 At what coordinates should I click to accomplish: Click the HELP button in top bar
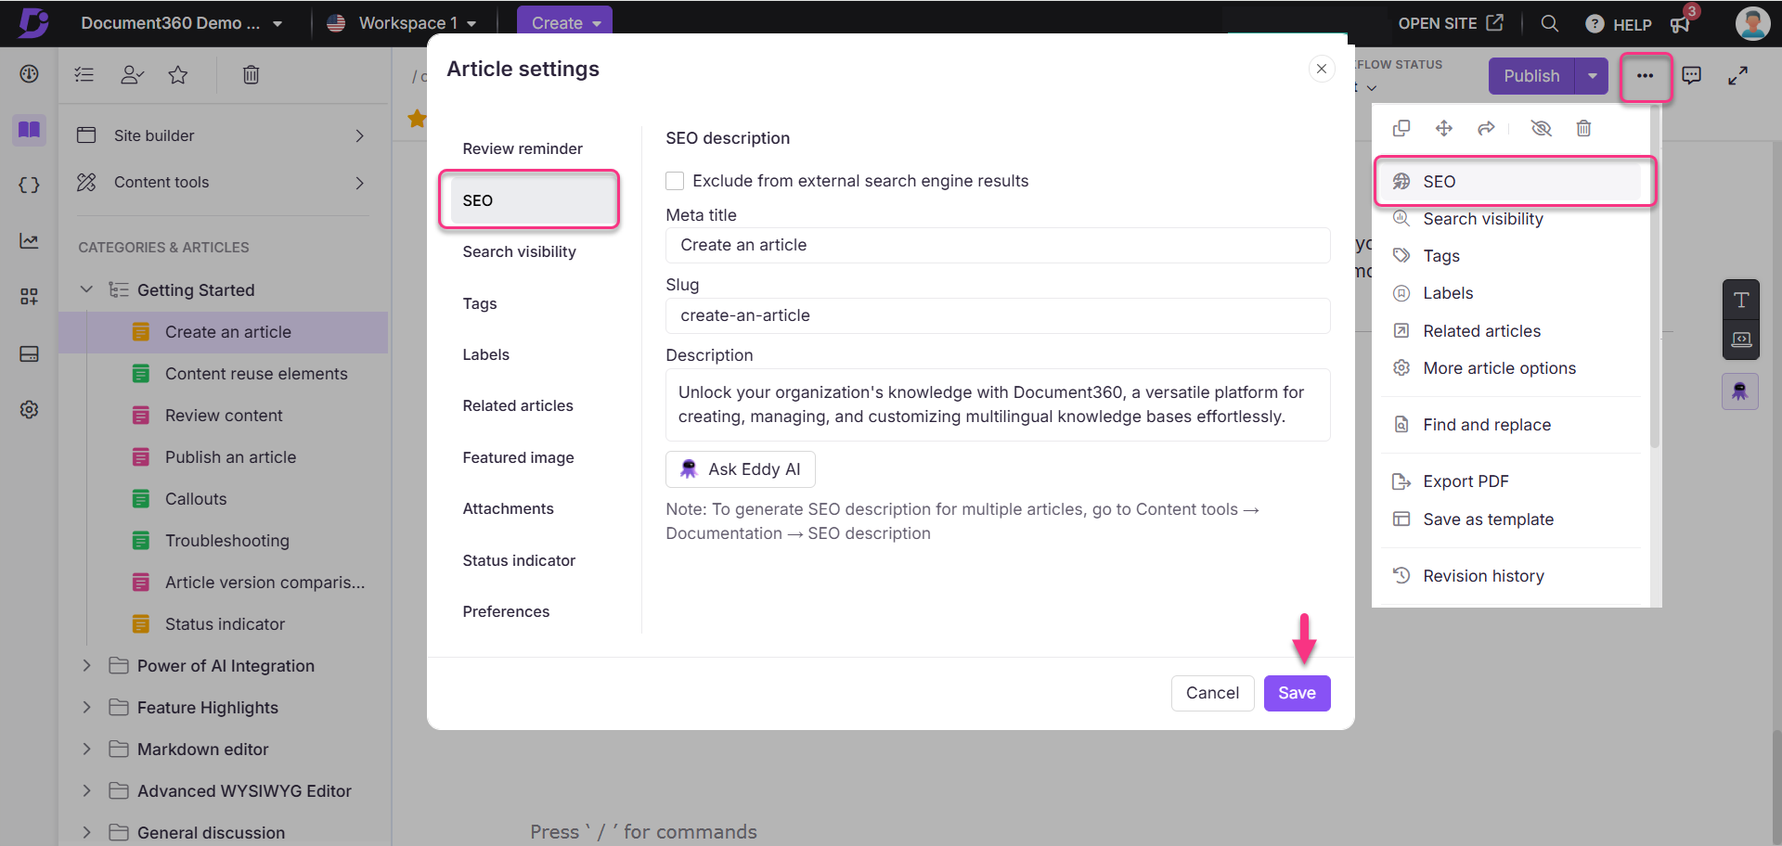1619,24
